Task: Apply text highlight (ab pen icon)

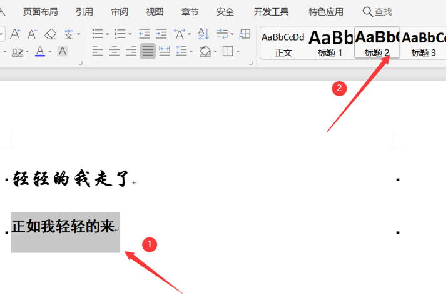Action: click(18, 52)
